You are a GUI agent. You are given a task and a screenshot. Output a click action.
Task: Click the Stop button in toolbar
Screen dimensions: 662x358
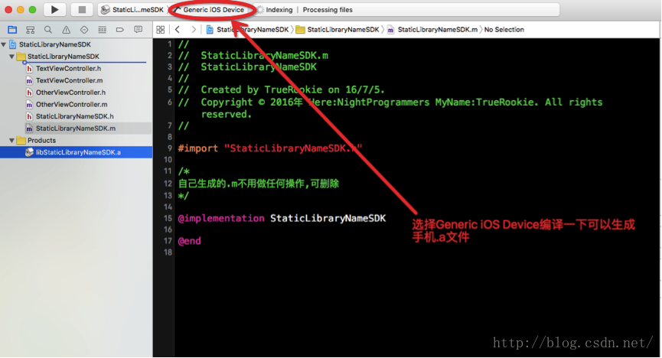point(82,9)
